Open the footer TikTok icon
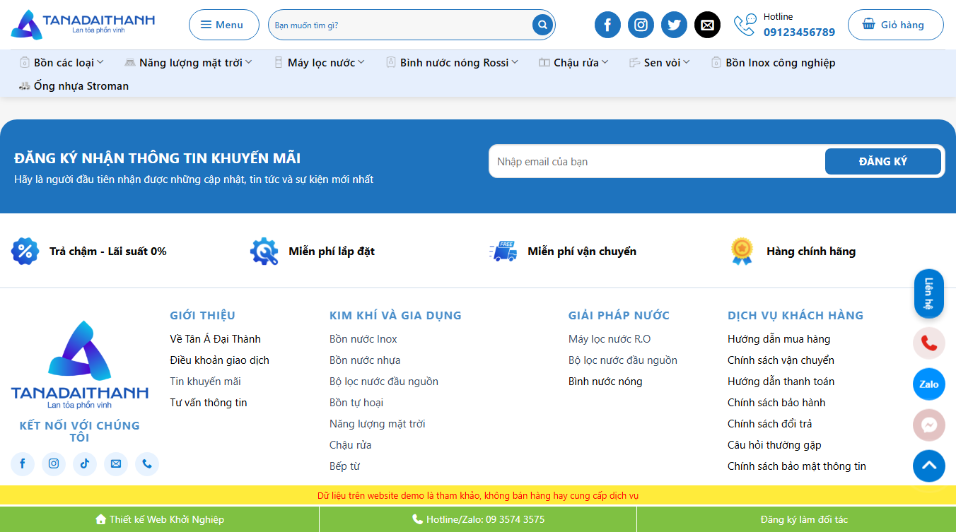956x532 pixels. point(85,463)
